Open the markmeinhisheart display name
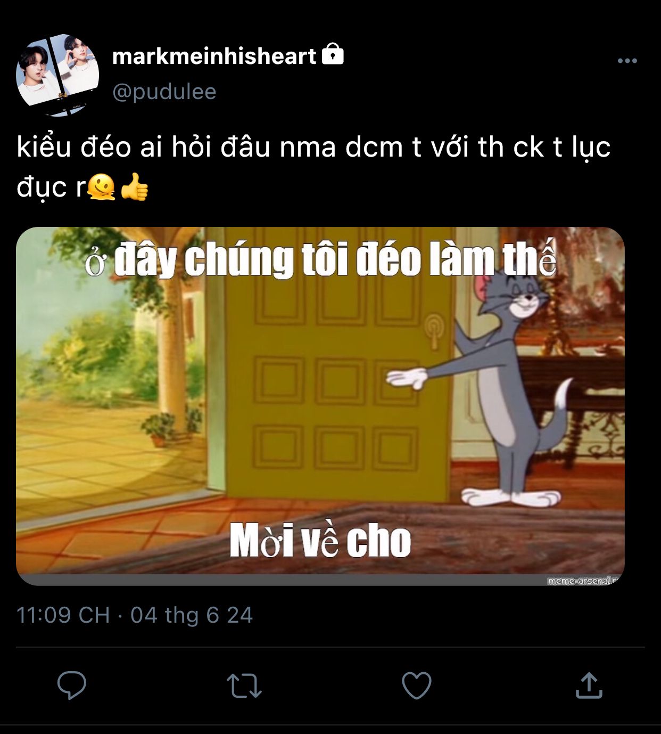The height and width of the screenshot is (734, 661). (x=214, y=56)
